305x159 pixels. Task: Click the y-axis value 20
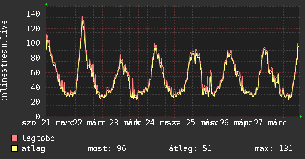tap(36, 102)
